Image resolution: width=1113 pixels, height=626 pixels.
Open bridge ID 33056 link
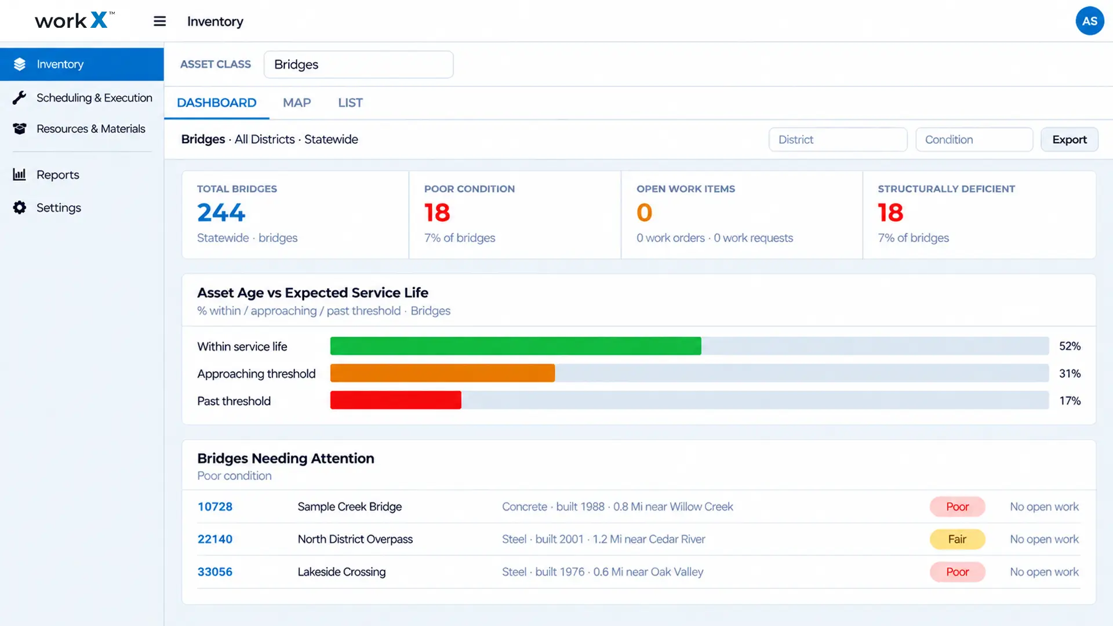tap(214, 572)
